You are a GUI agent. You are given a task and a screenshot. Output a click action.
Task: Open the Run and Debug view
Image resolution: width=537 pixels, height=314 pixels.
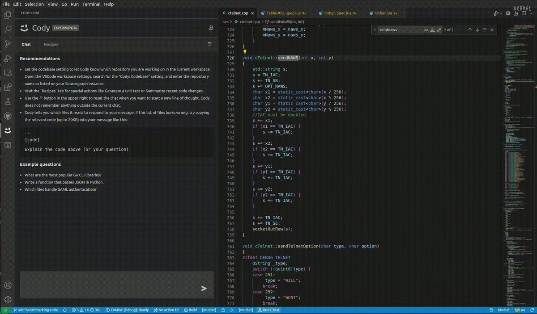[8, 58]
